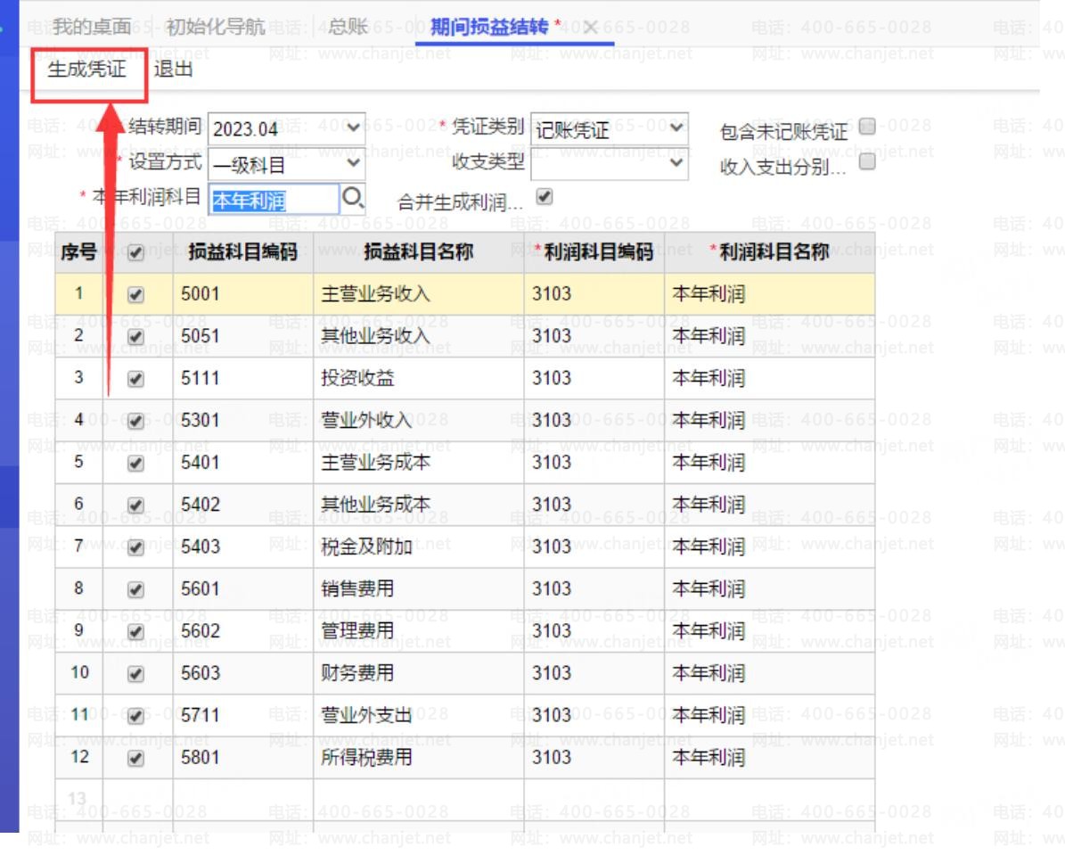Uncheck the row checkbox for 5403 税金及附加
Screen dimensions: 1065x855
point(135,547)
